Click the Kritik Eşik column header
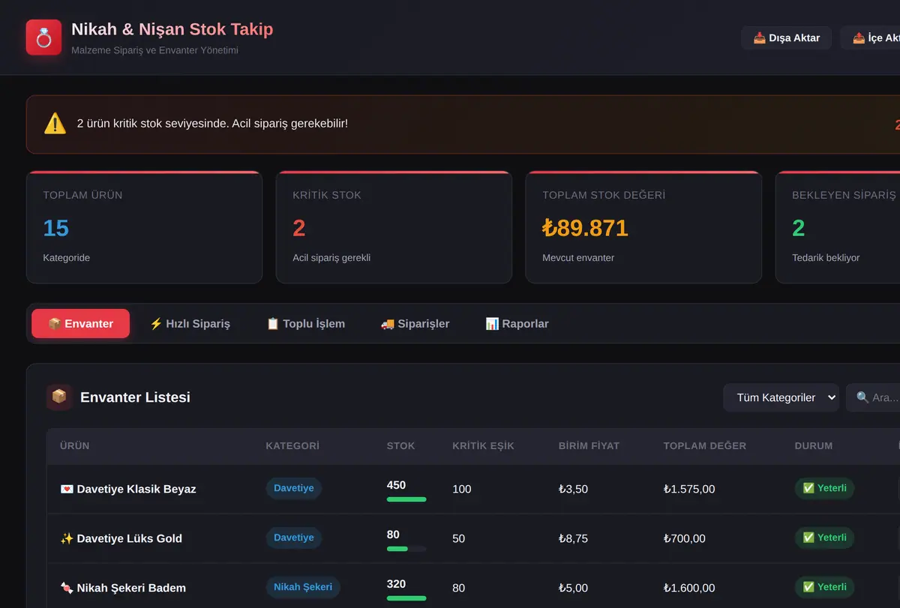This screenshot has height=608, width=900. click(x=483, y=445)
